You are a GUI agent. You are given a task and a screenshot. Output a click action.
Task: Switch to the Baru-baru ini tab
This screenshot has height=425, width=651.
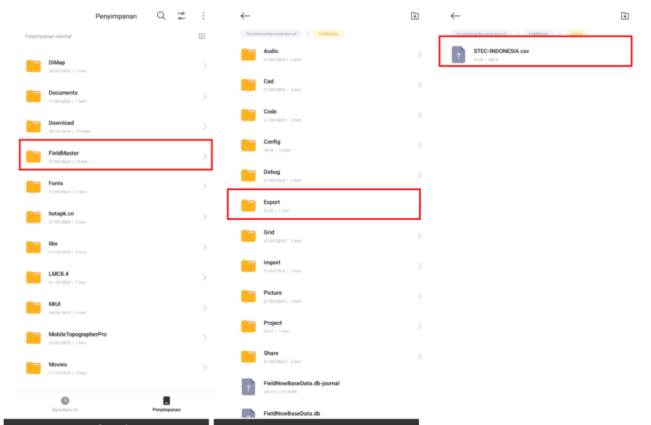[65, 404]
